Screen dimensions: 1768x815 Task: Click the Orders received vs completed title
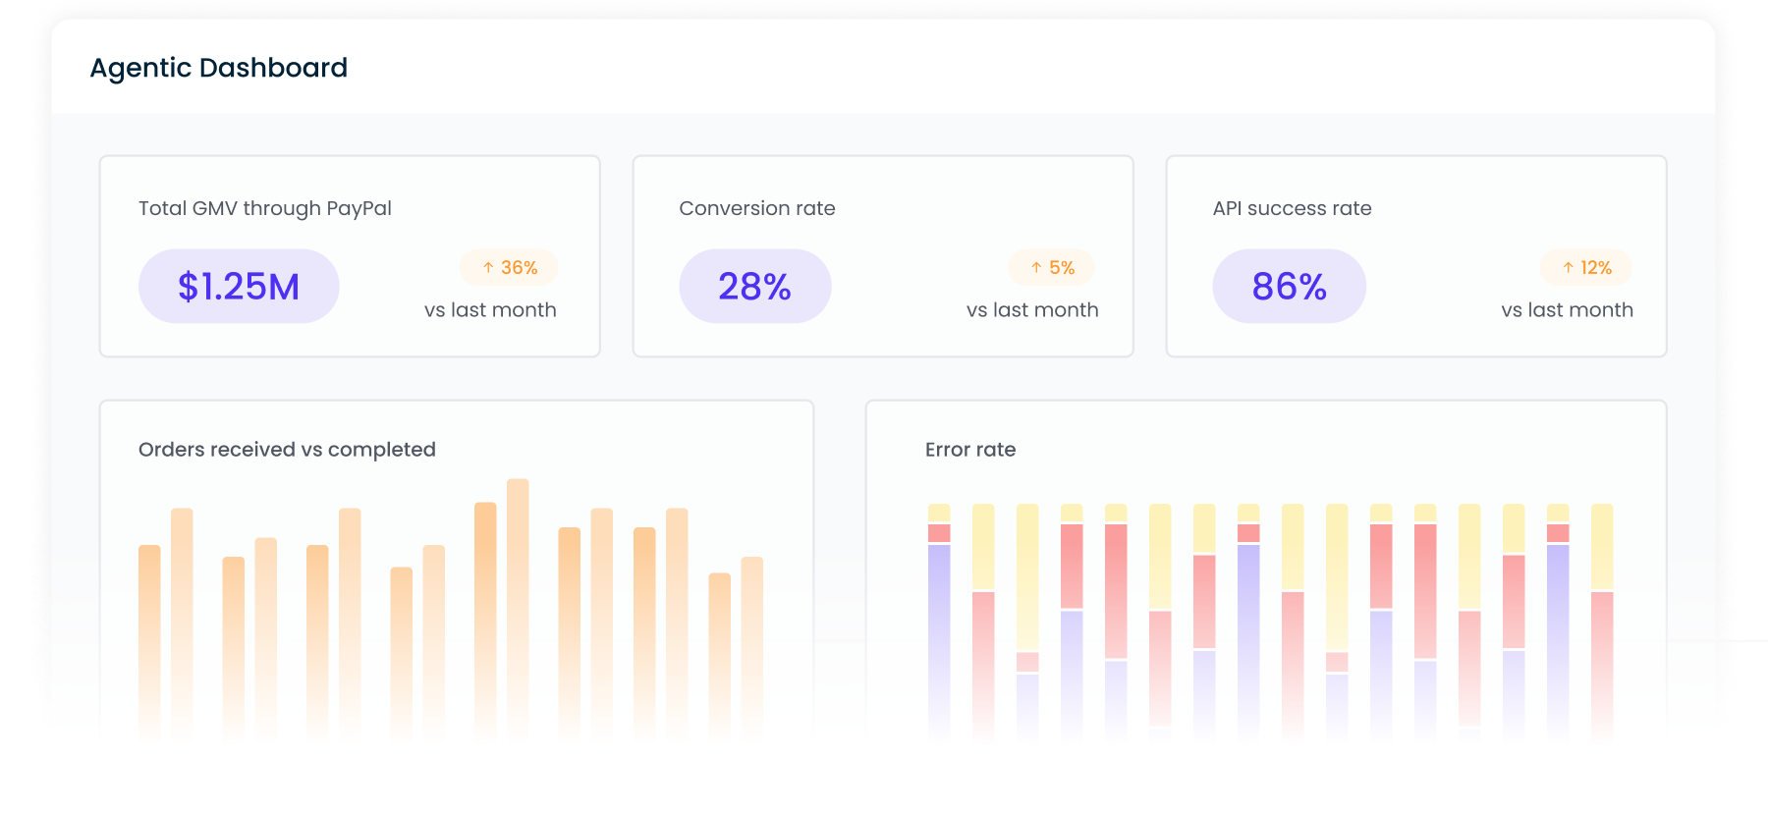tap(287, 450)
